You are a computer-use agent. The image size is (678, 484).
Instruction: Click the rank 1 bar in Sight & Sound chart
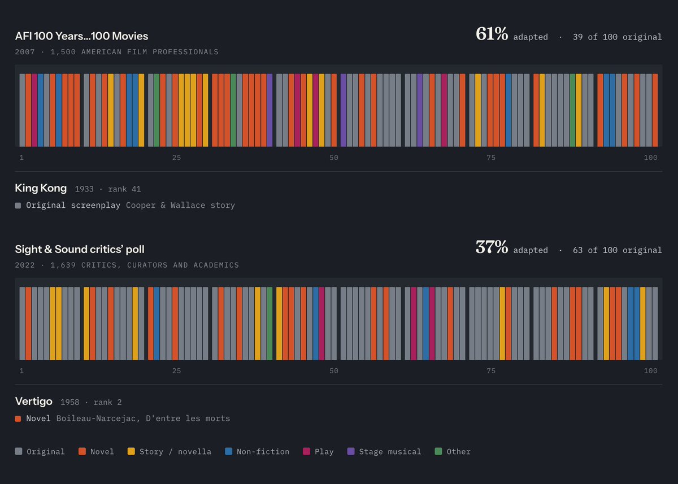click(22, 323)
